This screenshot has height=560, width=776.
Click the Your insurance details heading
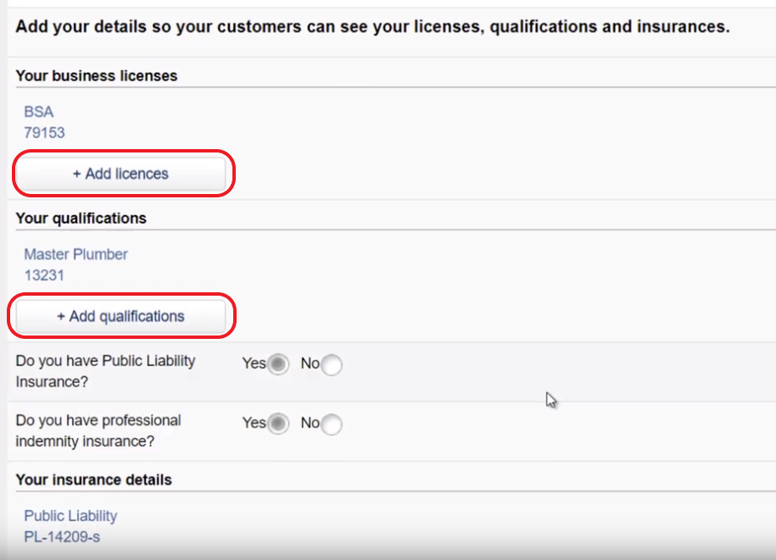93,480
